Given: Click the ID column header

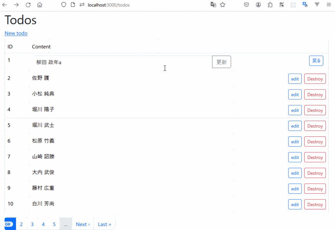Looking at the screenshot, I should tap(10, 47).
